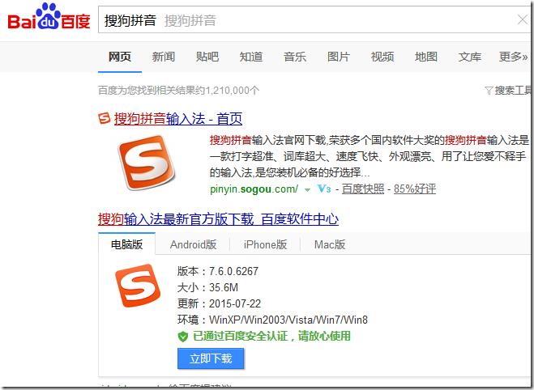Switch to Mac版 tab

(x=330, y=244)
